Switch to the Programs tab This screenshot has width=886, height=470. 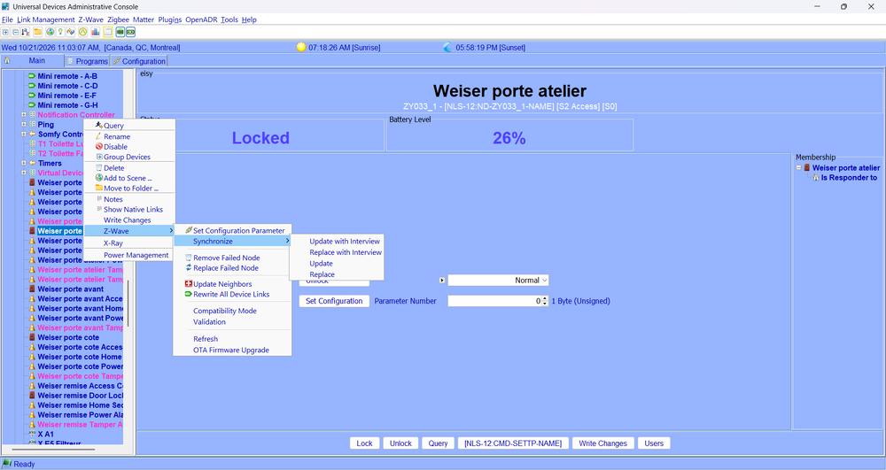[87, 61]
